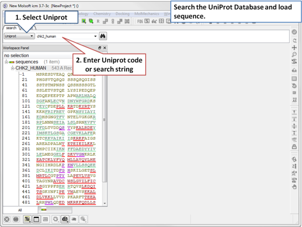The height and width of the screenshot is (227, 302).
Task: Click the camera snapshot icon in bottom toolbar
Action: pos(65,219)
